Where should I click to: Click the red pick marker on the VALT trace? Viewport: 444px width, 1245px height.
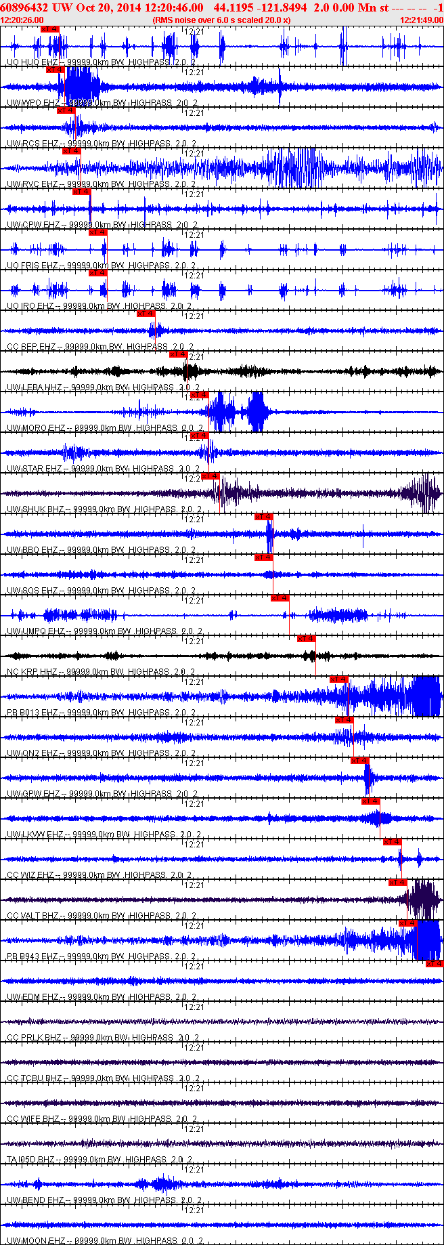click(398, 883)
